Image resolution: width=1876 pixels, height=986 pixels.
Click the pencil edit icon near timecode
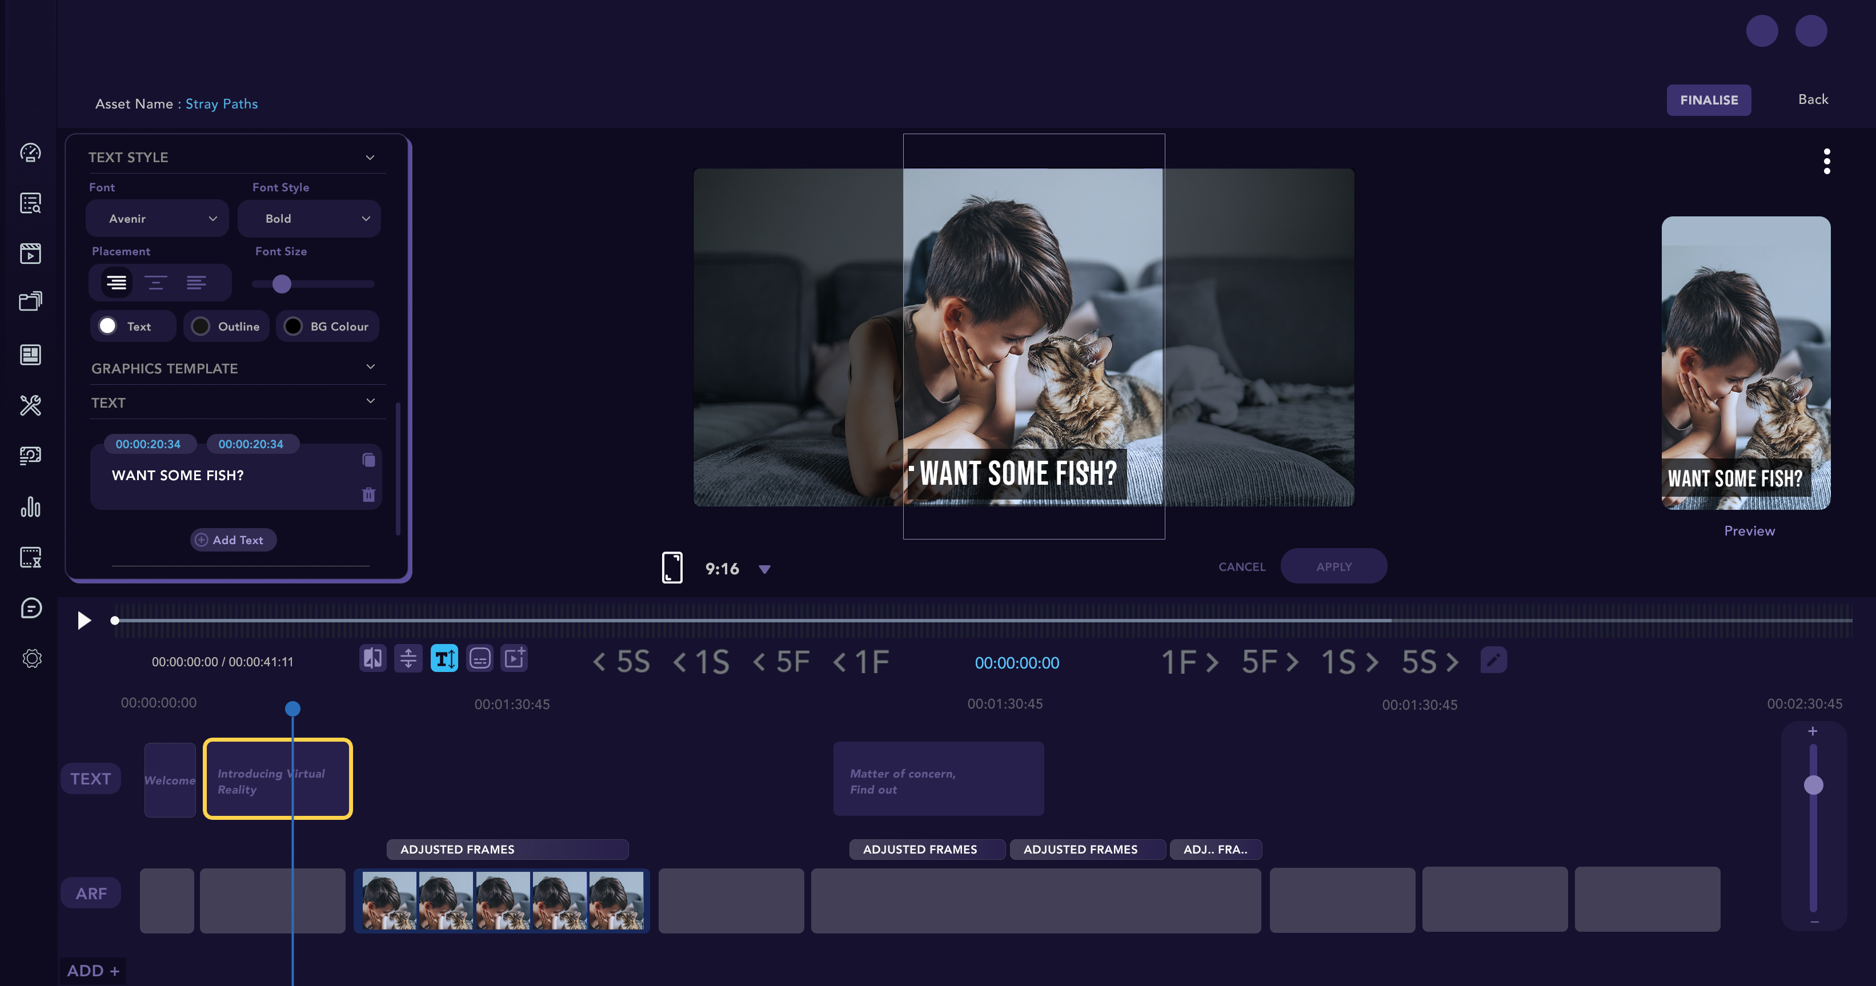1493,660
